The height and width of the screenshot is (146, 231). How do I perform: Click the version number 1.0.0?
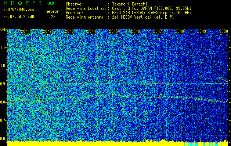tap(50, 3)
